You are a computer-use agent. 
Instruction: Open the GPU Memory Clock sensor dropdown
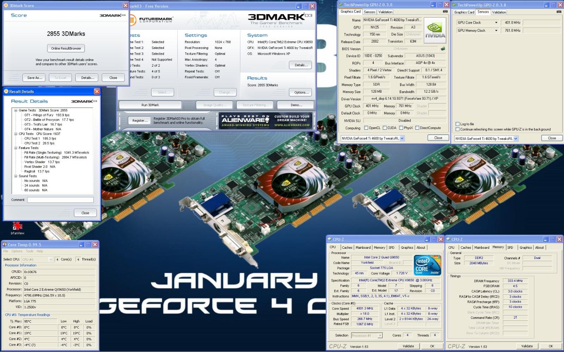point(496,30)
